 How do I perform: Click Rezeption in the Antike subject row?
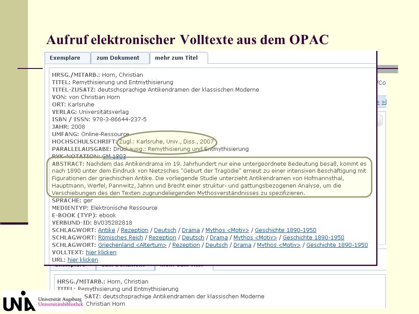[134, 230]
